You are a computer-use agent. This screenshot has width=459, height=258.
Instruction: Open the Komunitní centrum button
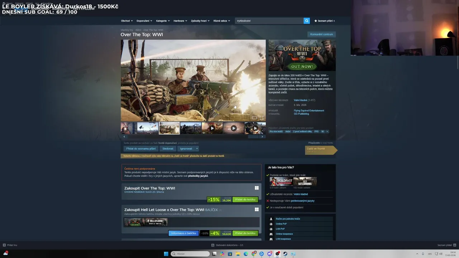(322, 34)
